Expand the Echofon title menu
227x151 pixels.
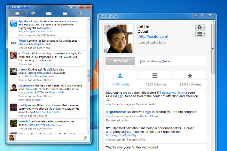[19, 6]
